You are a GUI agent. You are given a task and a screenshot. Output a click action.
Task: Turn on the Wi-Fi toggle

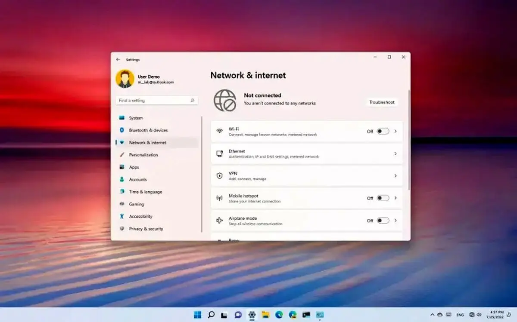(383, 131)
